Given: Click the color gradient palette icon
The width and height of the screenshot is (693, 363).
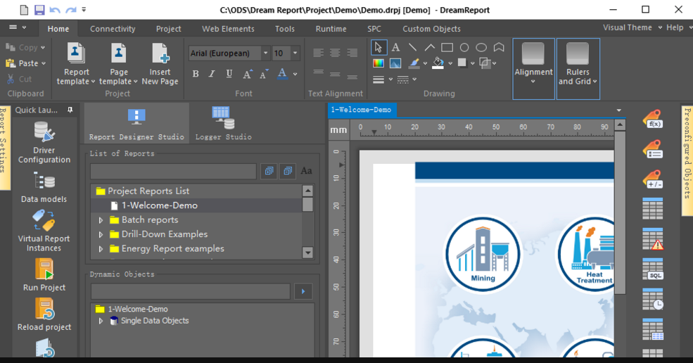Looking at the screenshot, I should (x=379, y=63).
